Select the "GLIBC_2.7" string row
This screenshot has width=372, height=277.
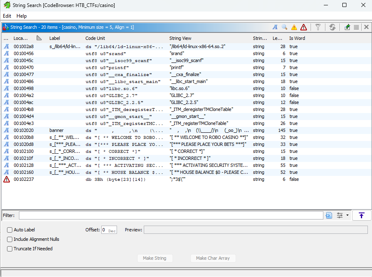click(x=187, y=95)
